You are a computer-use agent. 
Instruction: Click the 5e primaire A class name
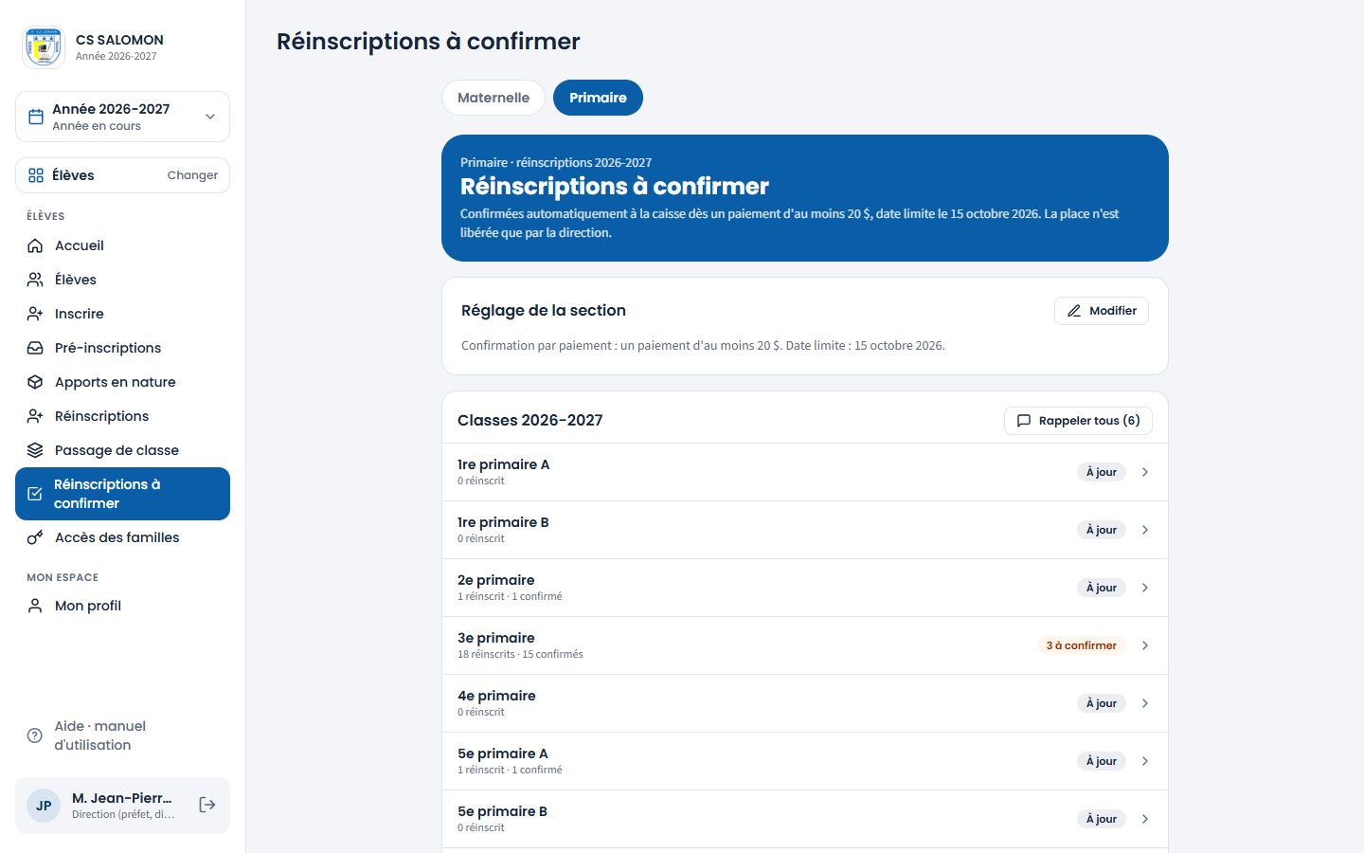tap(503, 753)
